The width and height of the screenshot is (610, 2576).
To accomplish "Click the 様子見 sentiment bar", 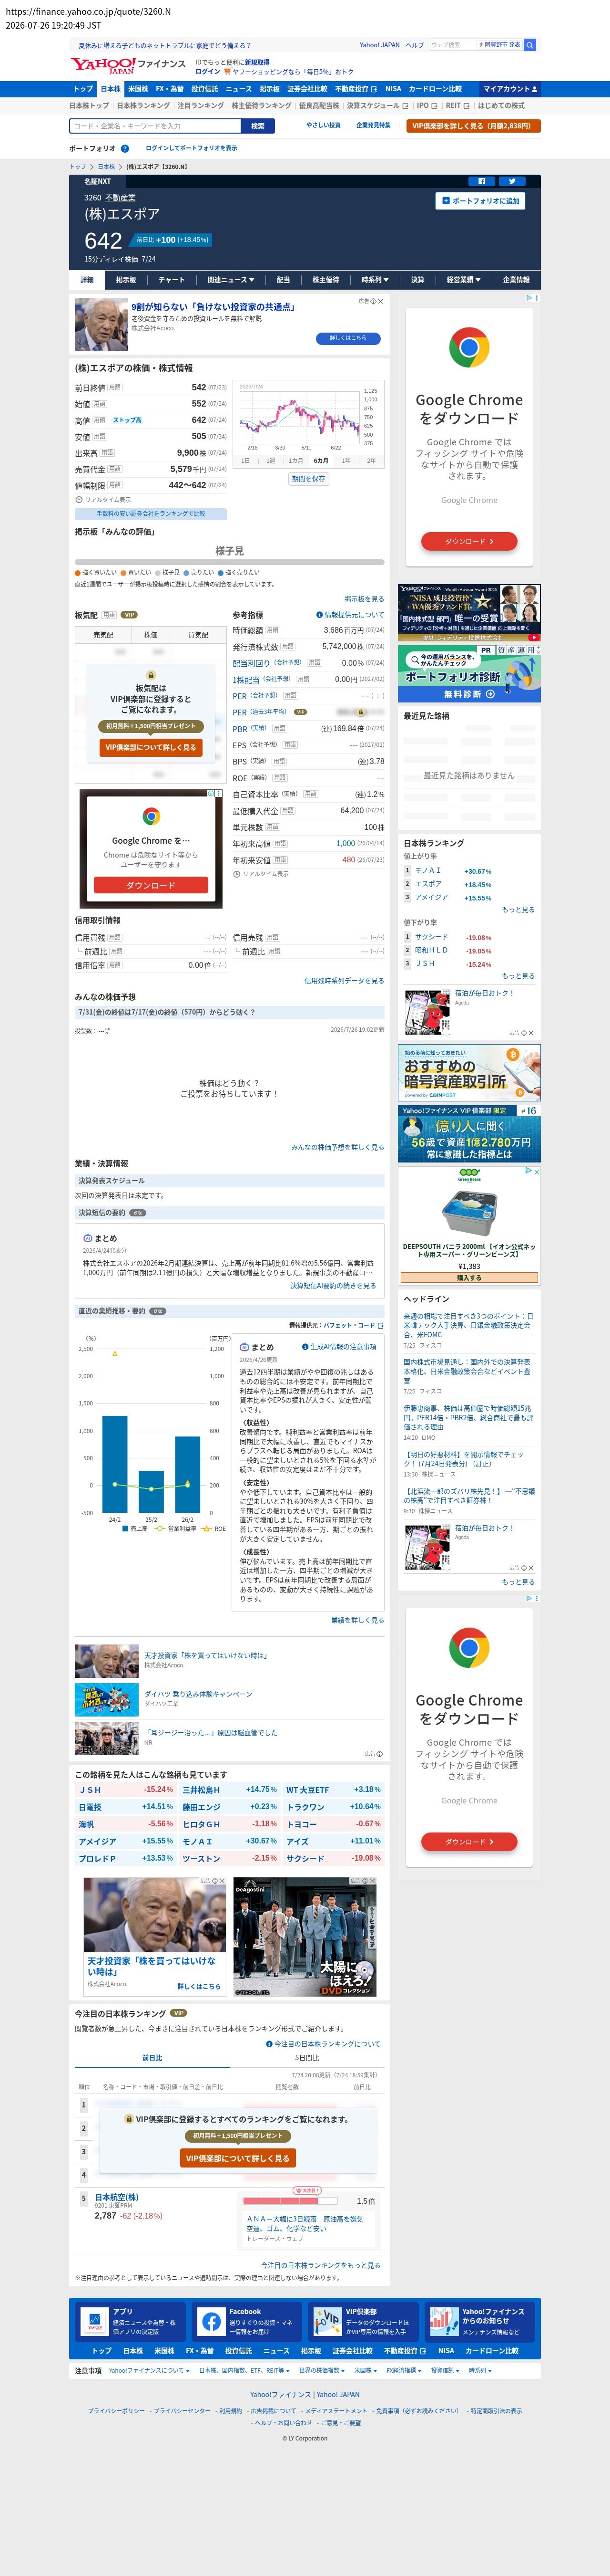I will [x=230, y=562].
